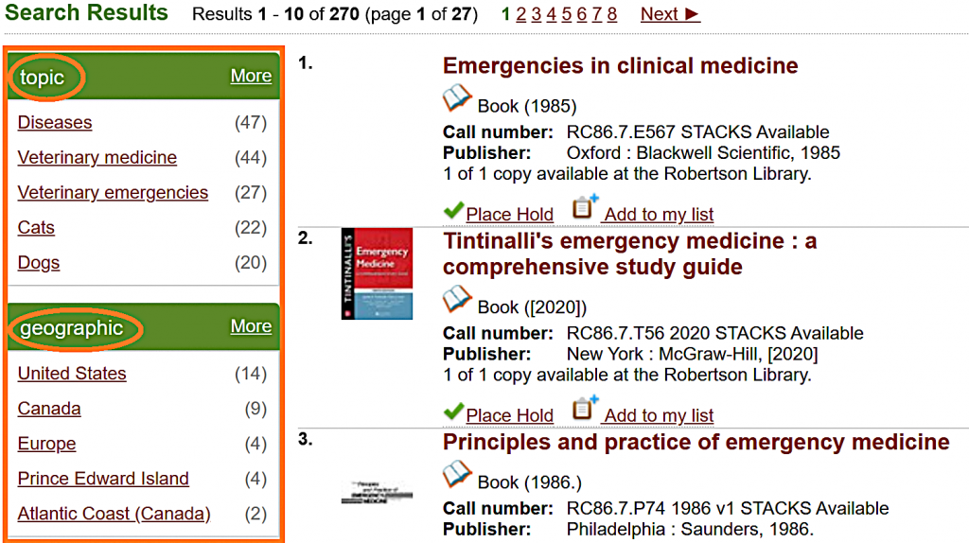
Task: Narrow results to Prince Edward Island
Action: (103, 479)
